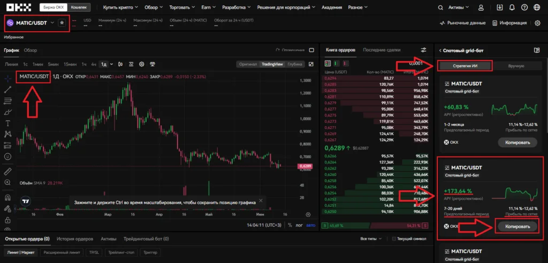
Task: Switch to Кошелек mode
Action: (x=79, y=7)
